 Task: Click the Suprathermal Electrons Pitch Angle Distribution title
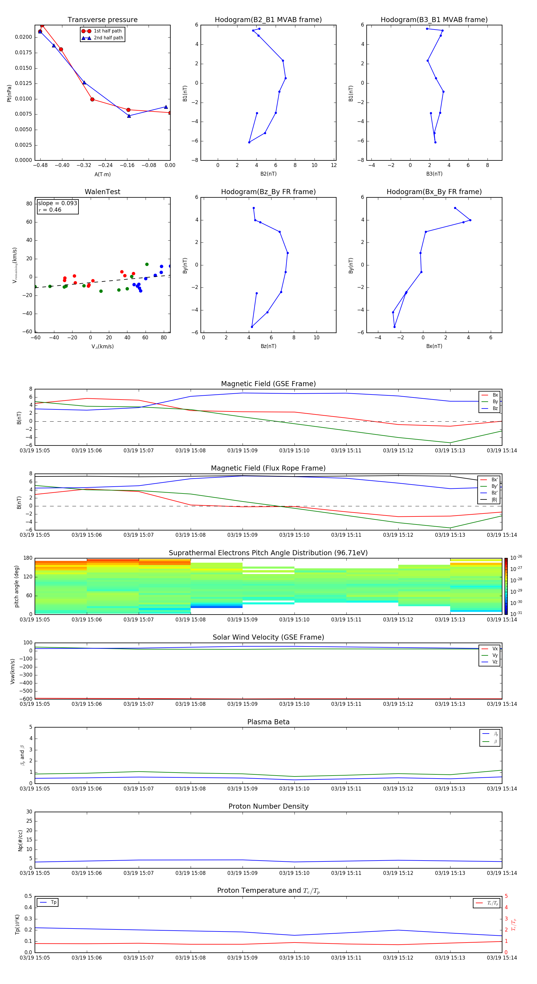click(268, 553)
